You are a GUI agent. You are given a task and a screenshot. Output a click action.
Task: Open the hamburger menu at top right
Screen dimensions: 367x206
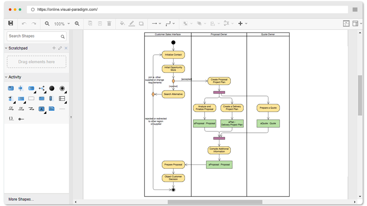[x=355, y=10]
